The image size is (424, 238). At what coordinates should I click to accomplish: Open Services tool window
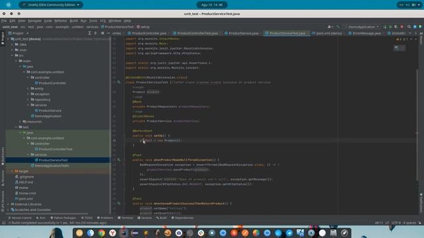(x=144, y=218)
